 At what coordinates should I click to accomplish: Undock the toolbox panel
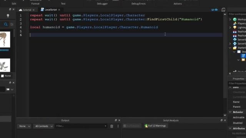tap(10, 9)
